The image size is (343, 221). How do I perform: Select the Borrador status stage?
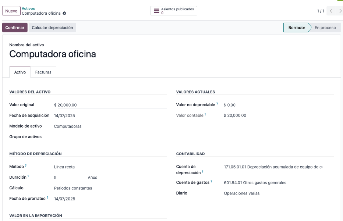tap(297, 28)
